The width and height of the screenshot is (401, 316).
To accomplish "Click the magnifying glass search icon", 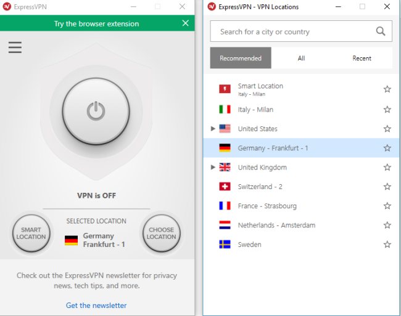I will [x=381, y=31].
